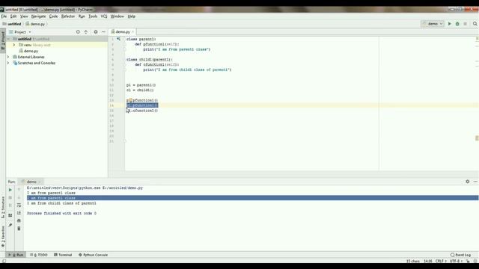479x269 pixels.
Task: Start debugging with the green bug icon
Action: coord(457,24)
